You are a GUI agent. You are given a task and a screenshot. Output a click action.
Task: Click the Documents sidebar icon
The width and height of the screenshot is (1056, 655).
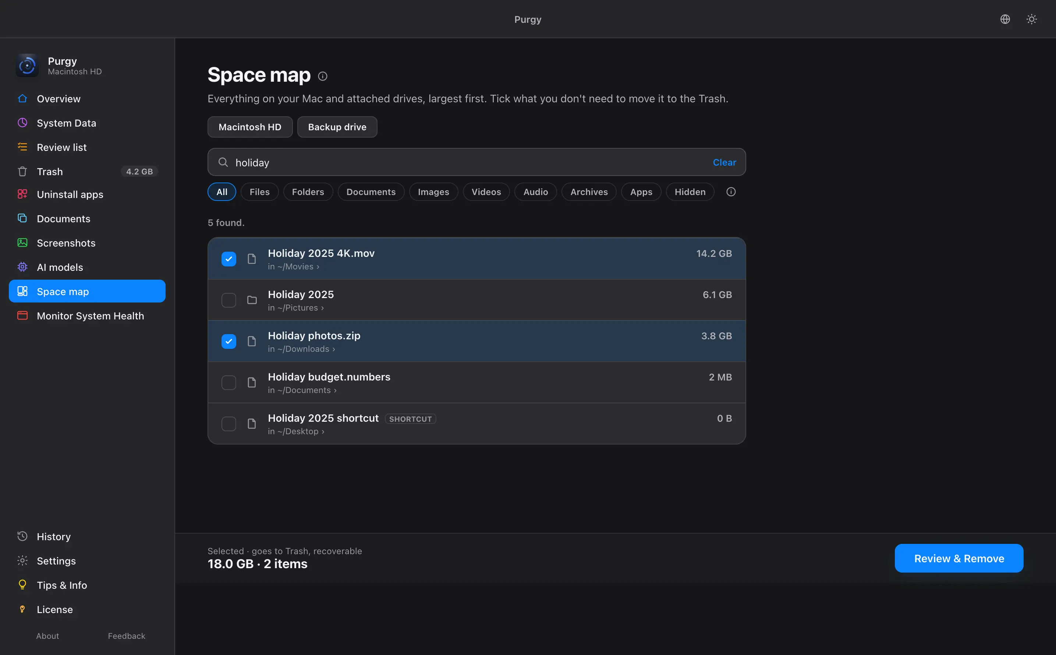tap(22, 218)
